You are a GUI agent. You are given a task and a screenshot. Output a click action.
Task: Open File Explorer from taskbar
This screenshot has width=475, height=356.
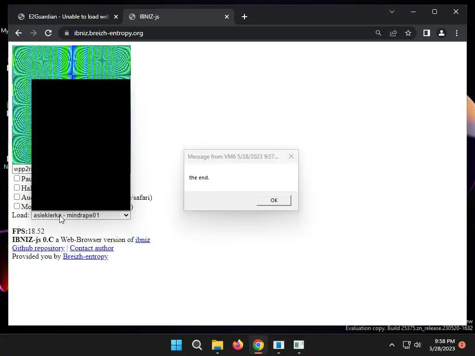click(x=217, y=345)
